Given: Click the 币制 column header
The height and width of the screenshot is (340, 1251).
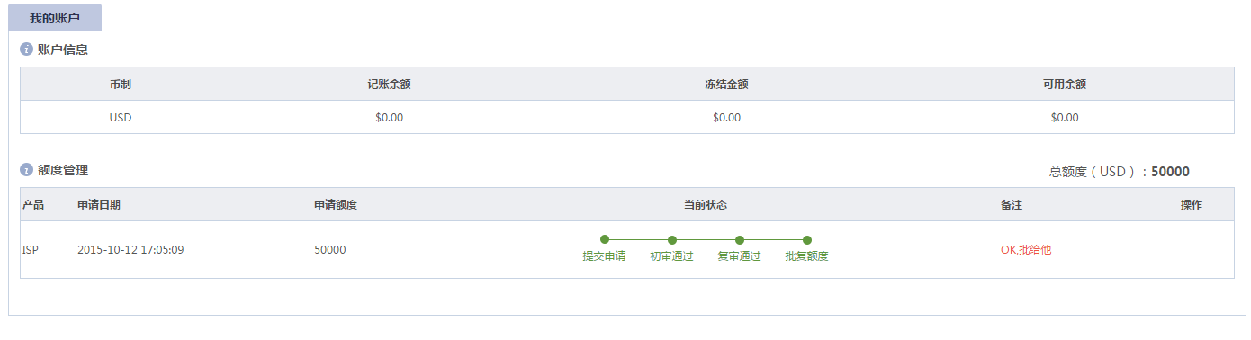Looking at the screenshot, I should (121, 84).
